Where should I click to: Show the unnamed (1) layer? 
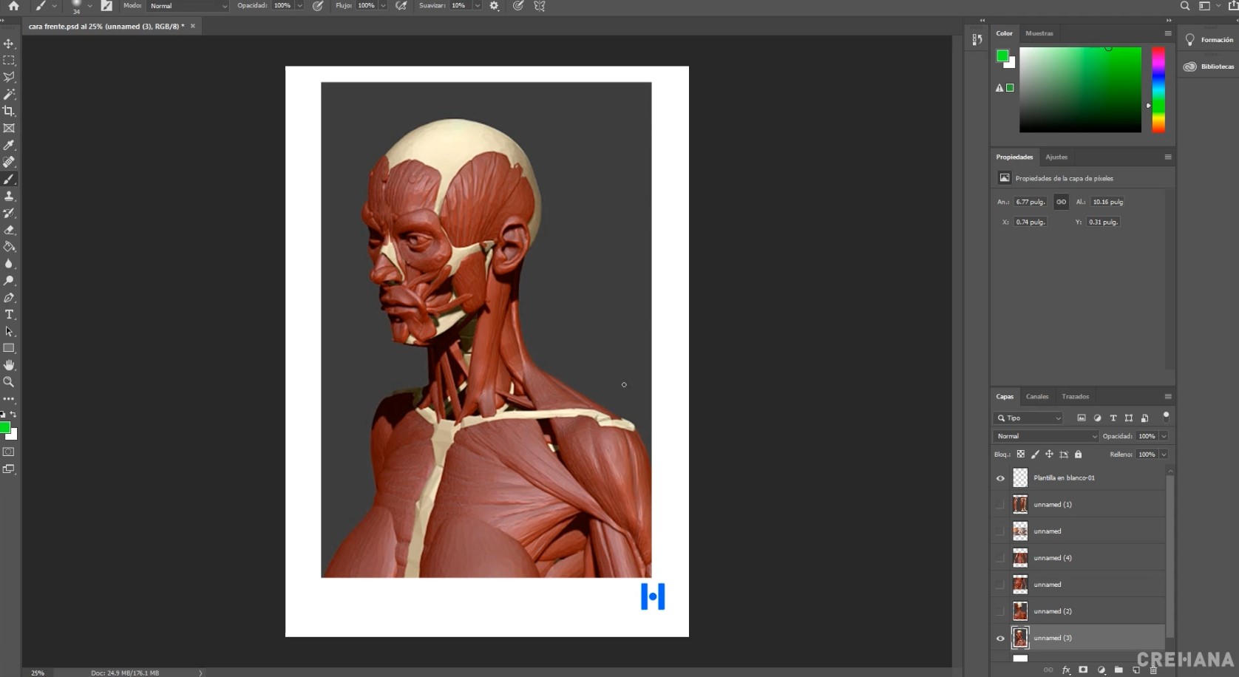[x=1000, y=505]
